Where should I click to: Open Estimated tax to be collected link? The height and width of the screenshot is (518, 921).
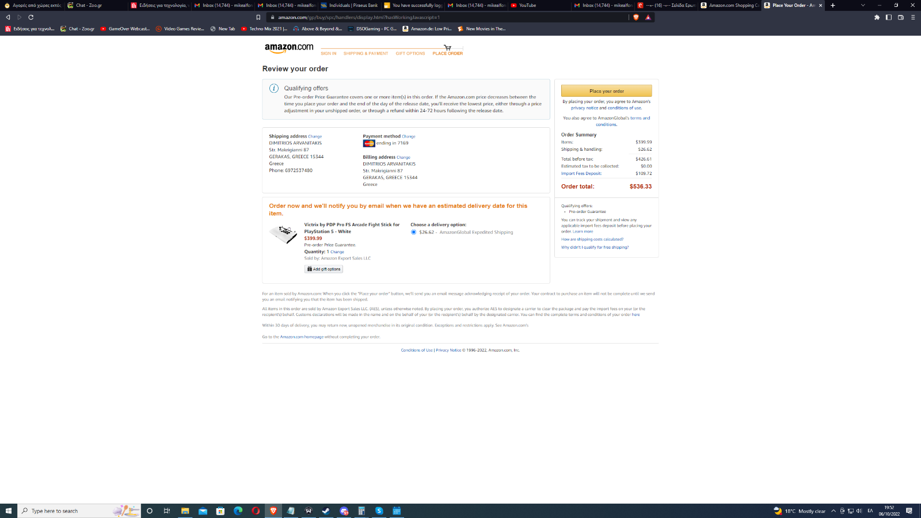590,166
